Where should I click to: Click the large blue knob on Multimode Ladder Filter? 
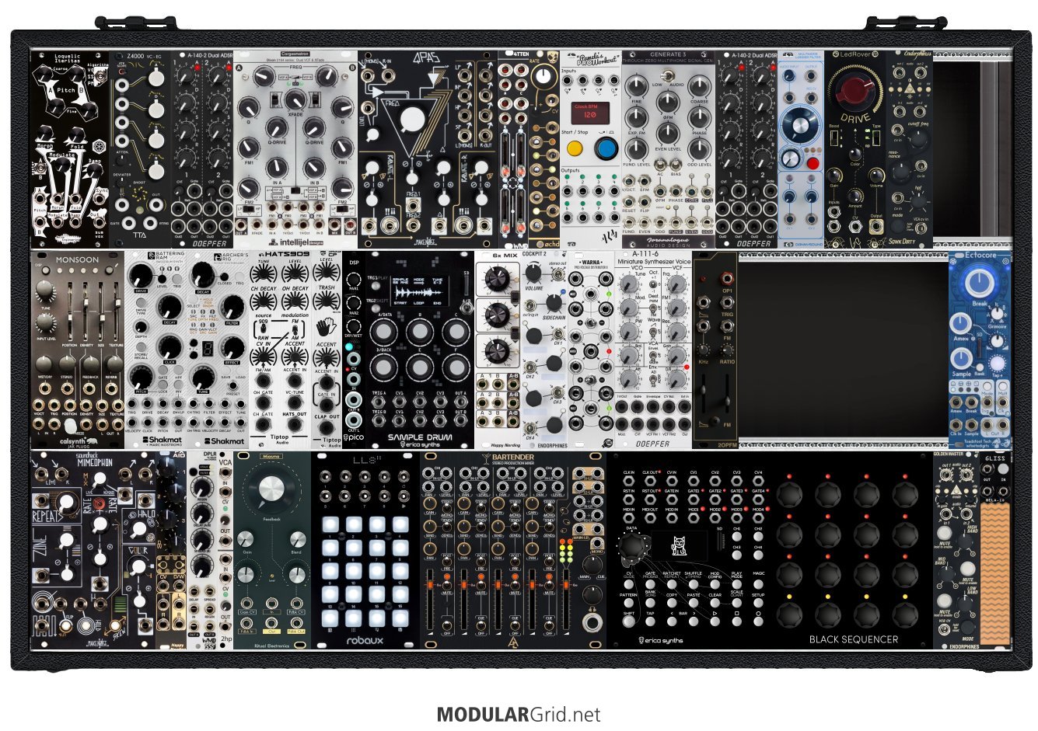[x=801, y=125]
